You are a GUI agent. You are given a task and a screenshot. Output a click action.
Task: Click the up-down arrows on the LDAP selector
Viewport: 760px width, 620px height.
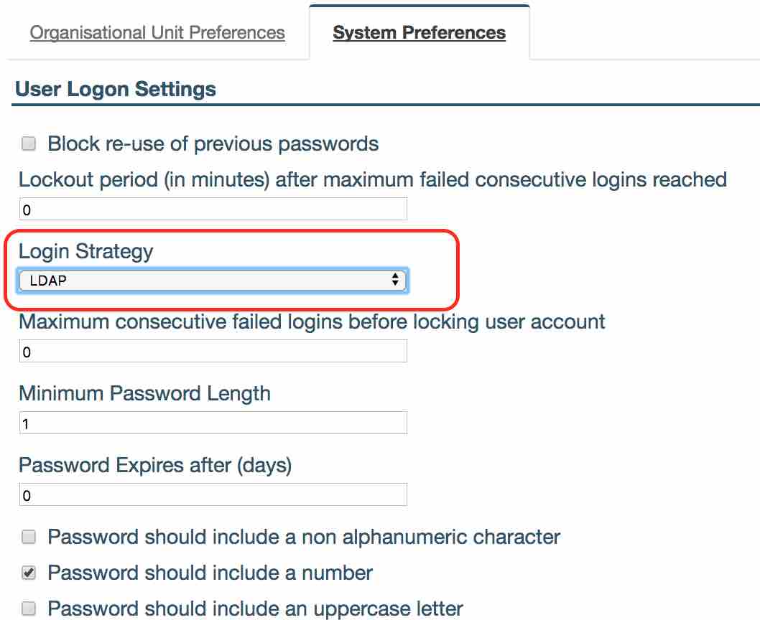(394, 281)
